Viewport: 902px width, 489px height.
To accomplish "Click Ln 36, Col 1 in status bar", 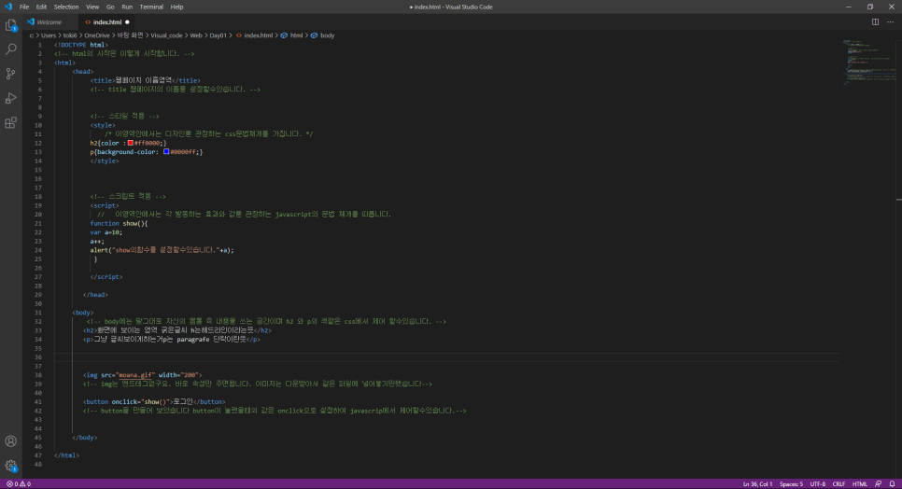I will [757, 484].
